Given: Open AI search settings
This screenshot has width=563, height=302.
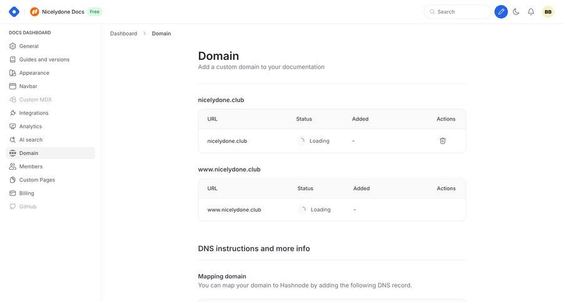Looking at the screenshot, I should 51,140.
